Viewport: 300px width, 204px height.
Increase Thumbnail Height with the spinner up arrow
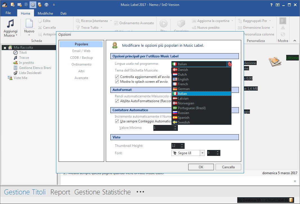(182, 144)
